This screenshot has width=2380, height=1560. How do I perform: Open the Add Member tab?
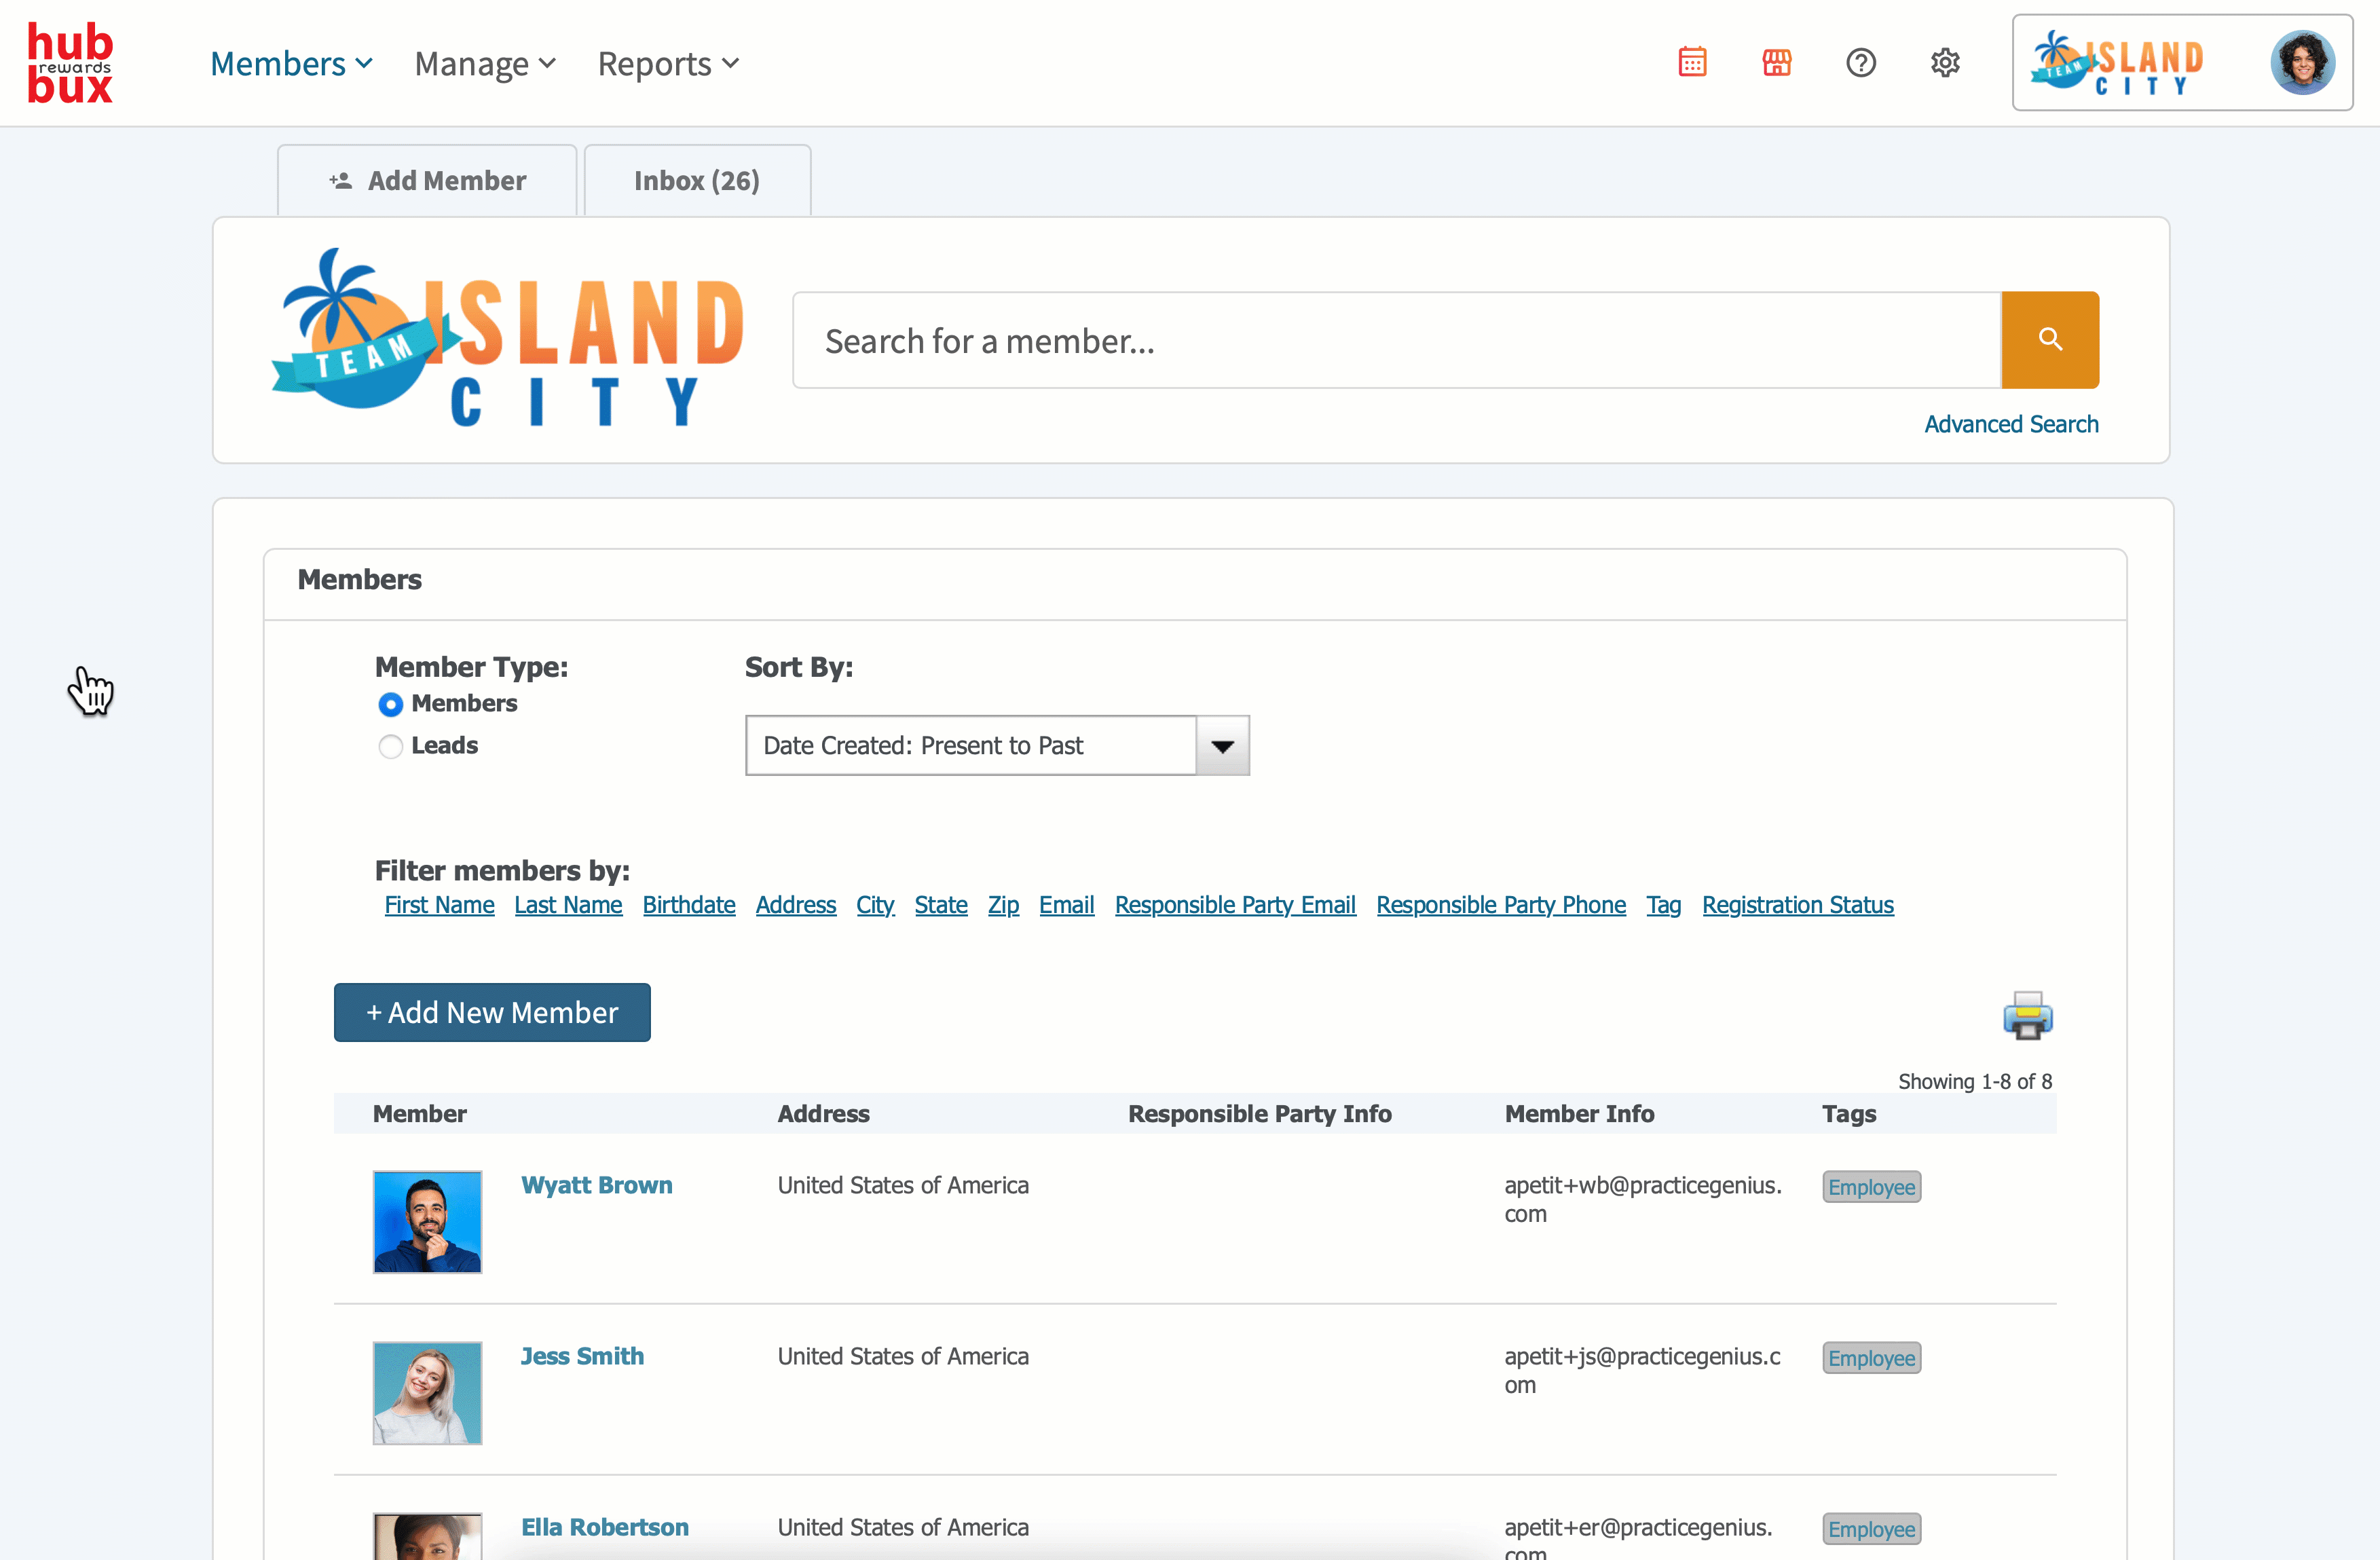click(428, 181)
